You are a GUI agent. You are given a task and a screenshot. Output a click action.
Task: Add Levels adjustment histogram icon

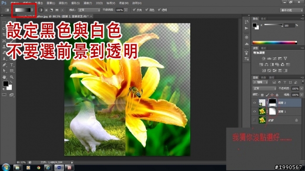tap(269, 58)
